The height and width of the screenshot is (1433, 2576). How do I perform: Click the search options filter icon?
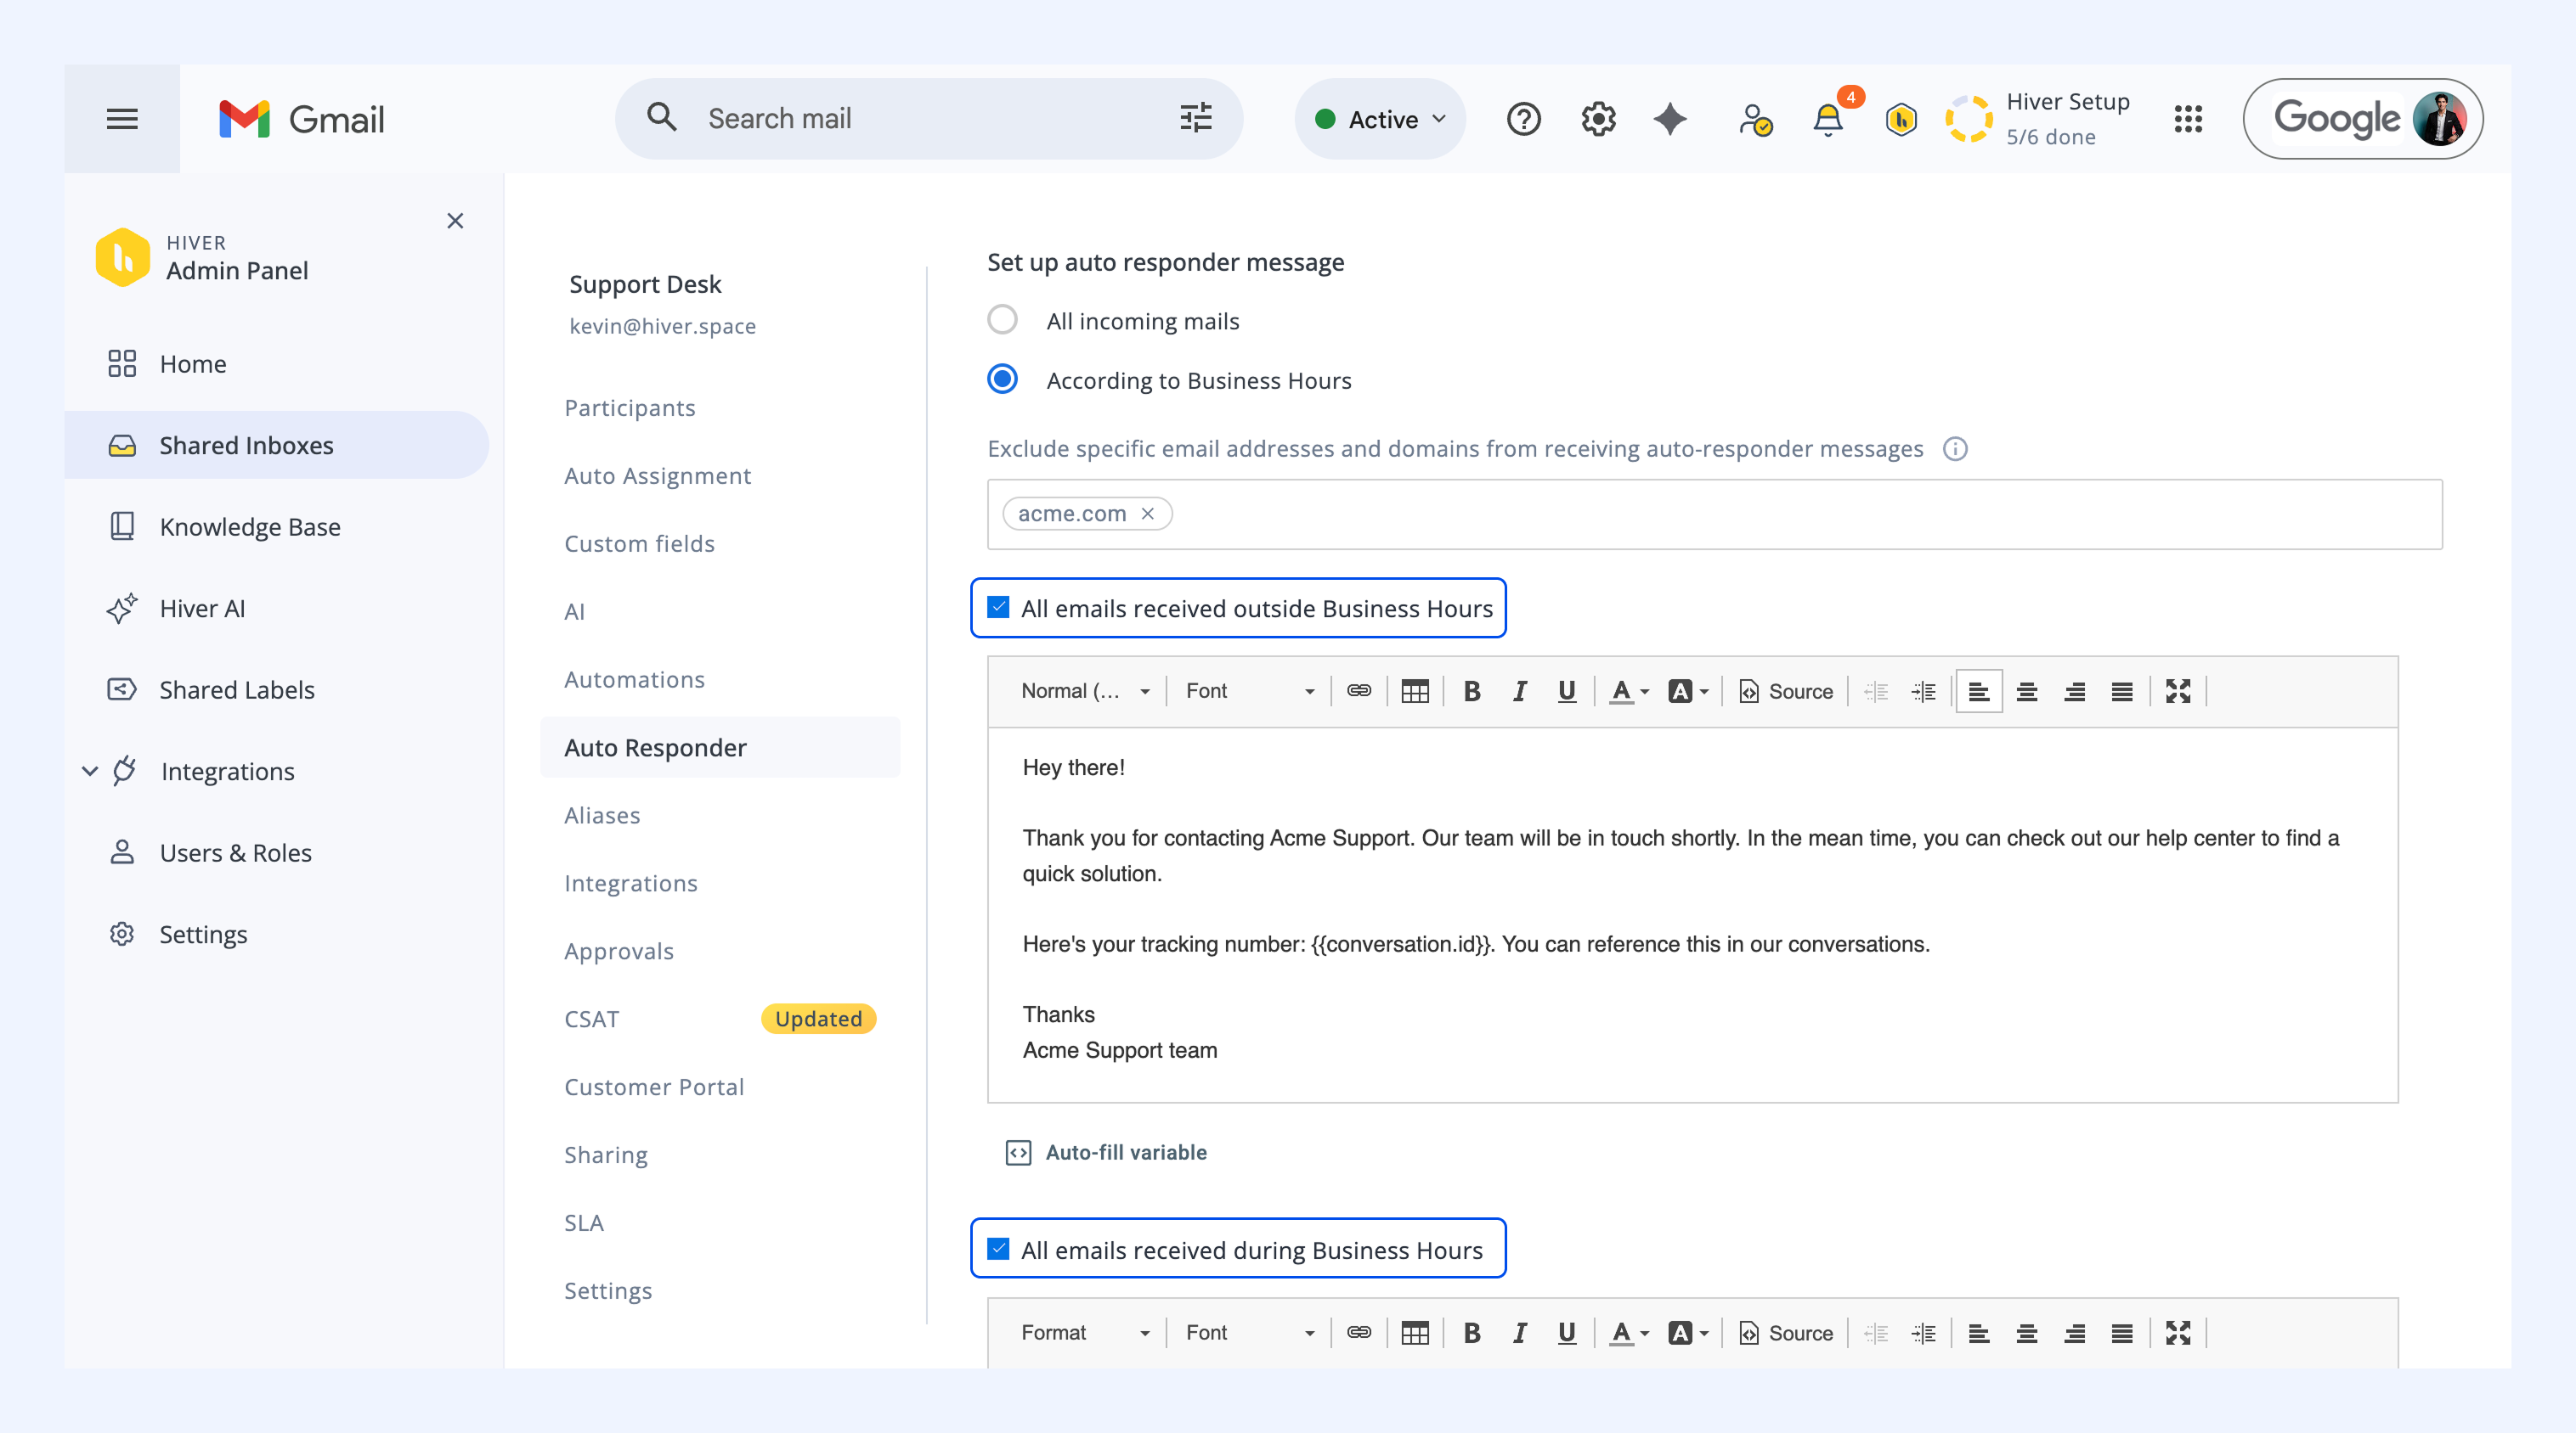(x=1196, y=118)
